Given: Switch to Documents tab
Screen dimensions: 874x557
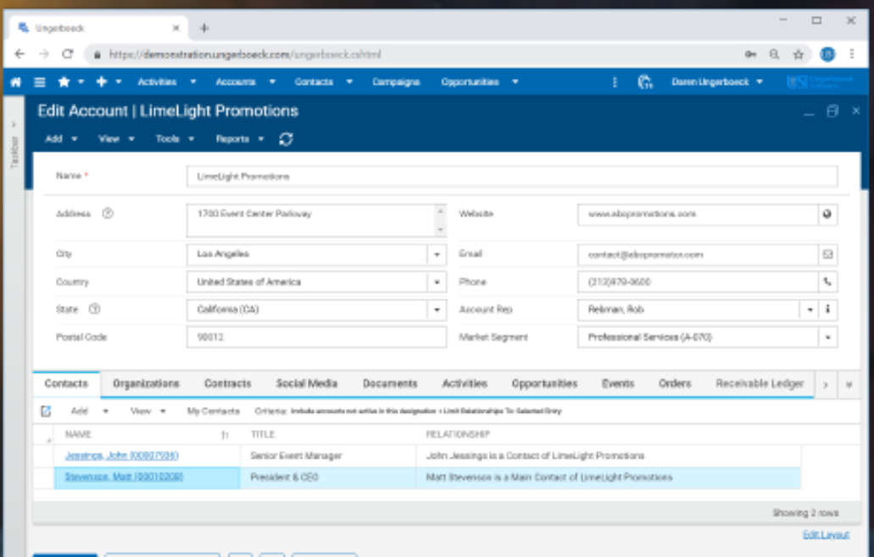Looking at the screenshot, I should point(390,383).
